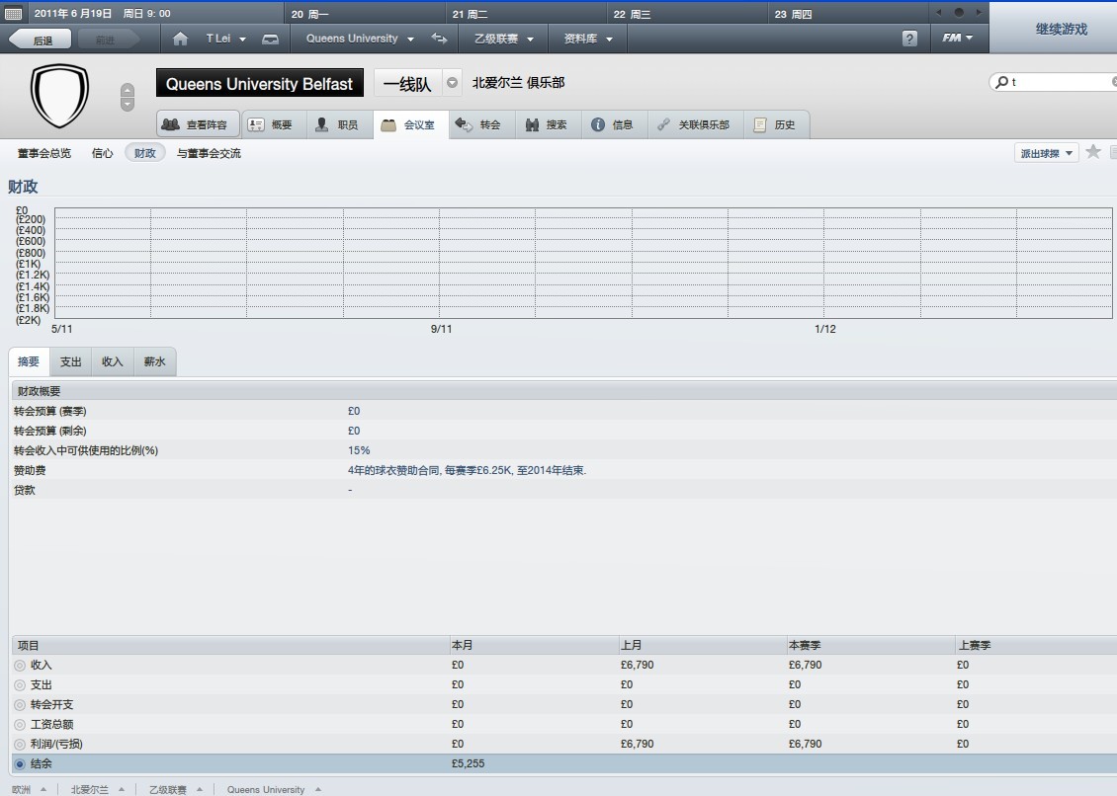Switch to the 支出 tab

(70, 361)
